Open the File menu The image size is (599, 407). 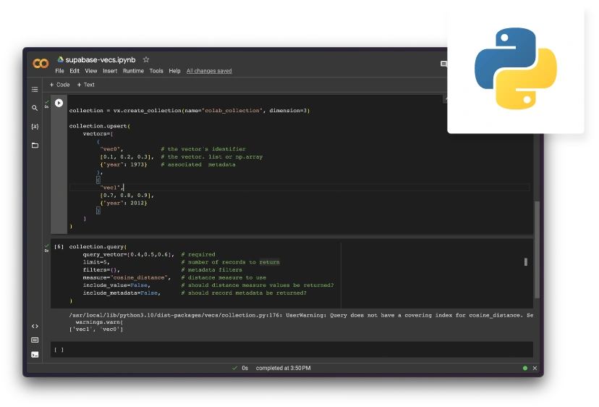pos(59,71)
